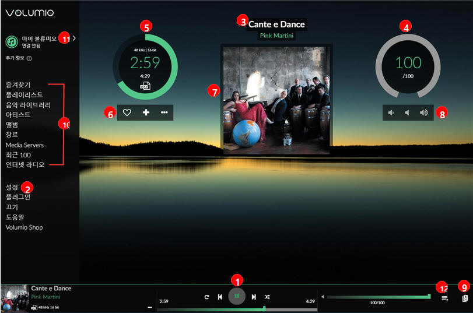The width and height of the screenshot is (473, 313).
Task: Raise volume with the rightmost speaker icon
Action: [x=423, y=112]
